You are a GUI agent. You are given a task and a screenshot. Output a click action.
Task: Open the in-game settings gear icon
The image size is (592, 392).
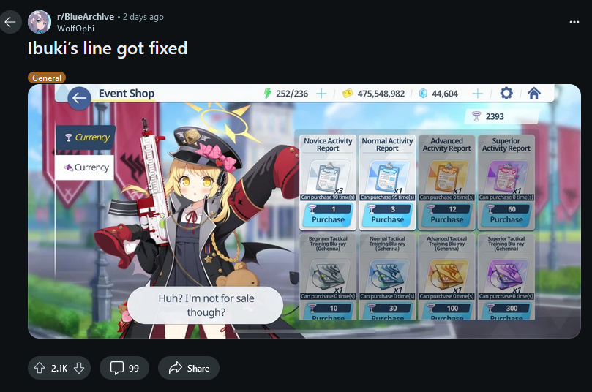tap(506, 93)
